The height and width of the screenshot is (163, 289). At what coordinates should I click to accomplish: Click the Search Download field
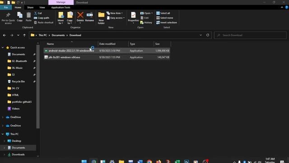250,35
